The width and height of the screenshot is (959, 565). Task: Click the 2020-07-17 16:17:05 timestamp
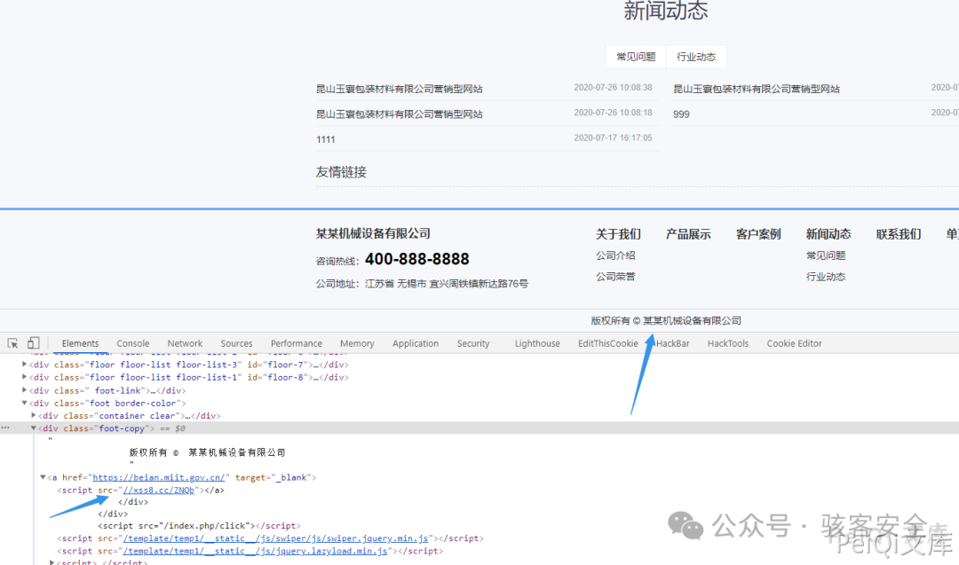[x=613, y=138]
